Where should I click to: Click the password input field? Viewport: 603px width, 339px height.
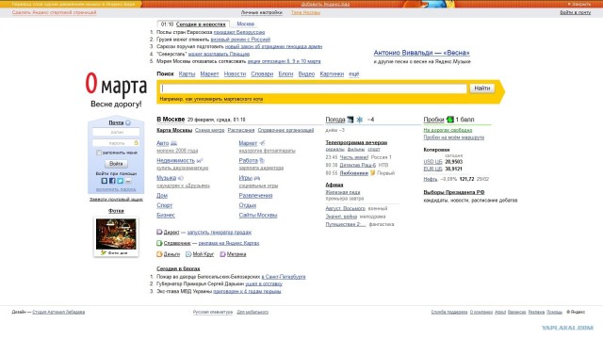[x=116, y=143]
